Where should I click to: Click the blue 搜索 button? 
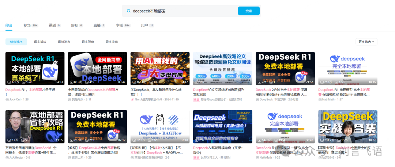(x=249, y=11)
